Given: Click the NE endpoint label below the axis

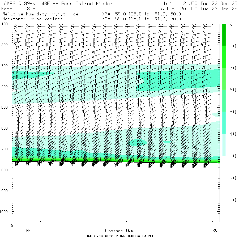Looking at the screenshot, I should pos(29,231).
